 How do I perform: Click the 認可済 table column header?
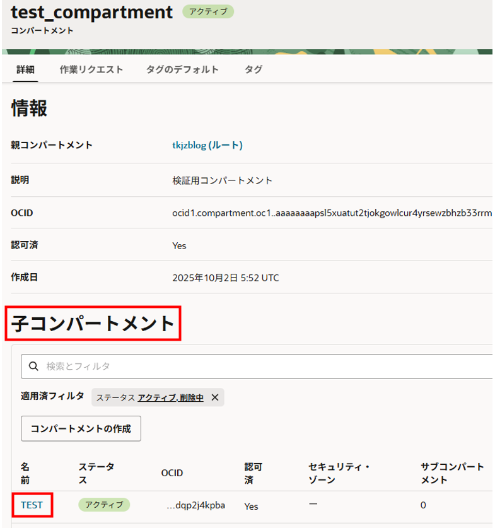(253, 472)
